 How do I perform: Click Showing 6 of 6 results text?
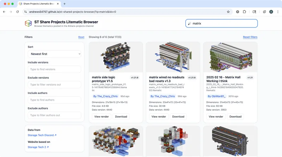click(105, 37)
